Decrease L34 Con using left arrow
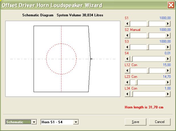This screenshot has height=131, width=176. coord(127,94)
